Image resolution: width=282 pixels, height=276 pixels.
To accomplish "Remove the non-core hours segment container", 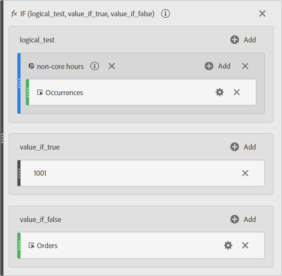I will [x=245, y=66].
